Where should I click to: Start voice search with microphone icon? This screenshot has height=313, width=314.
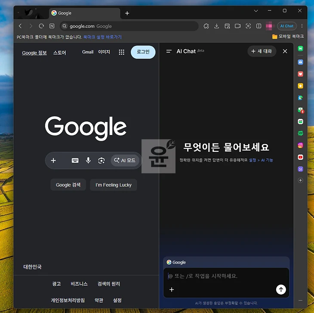pyautogui.click(x=88, y=160)
